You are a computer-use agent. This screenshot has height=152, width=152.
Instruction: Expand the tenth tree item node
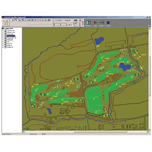[3, 47]
